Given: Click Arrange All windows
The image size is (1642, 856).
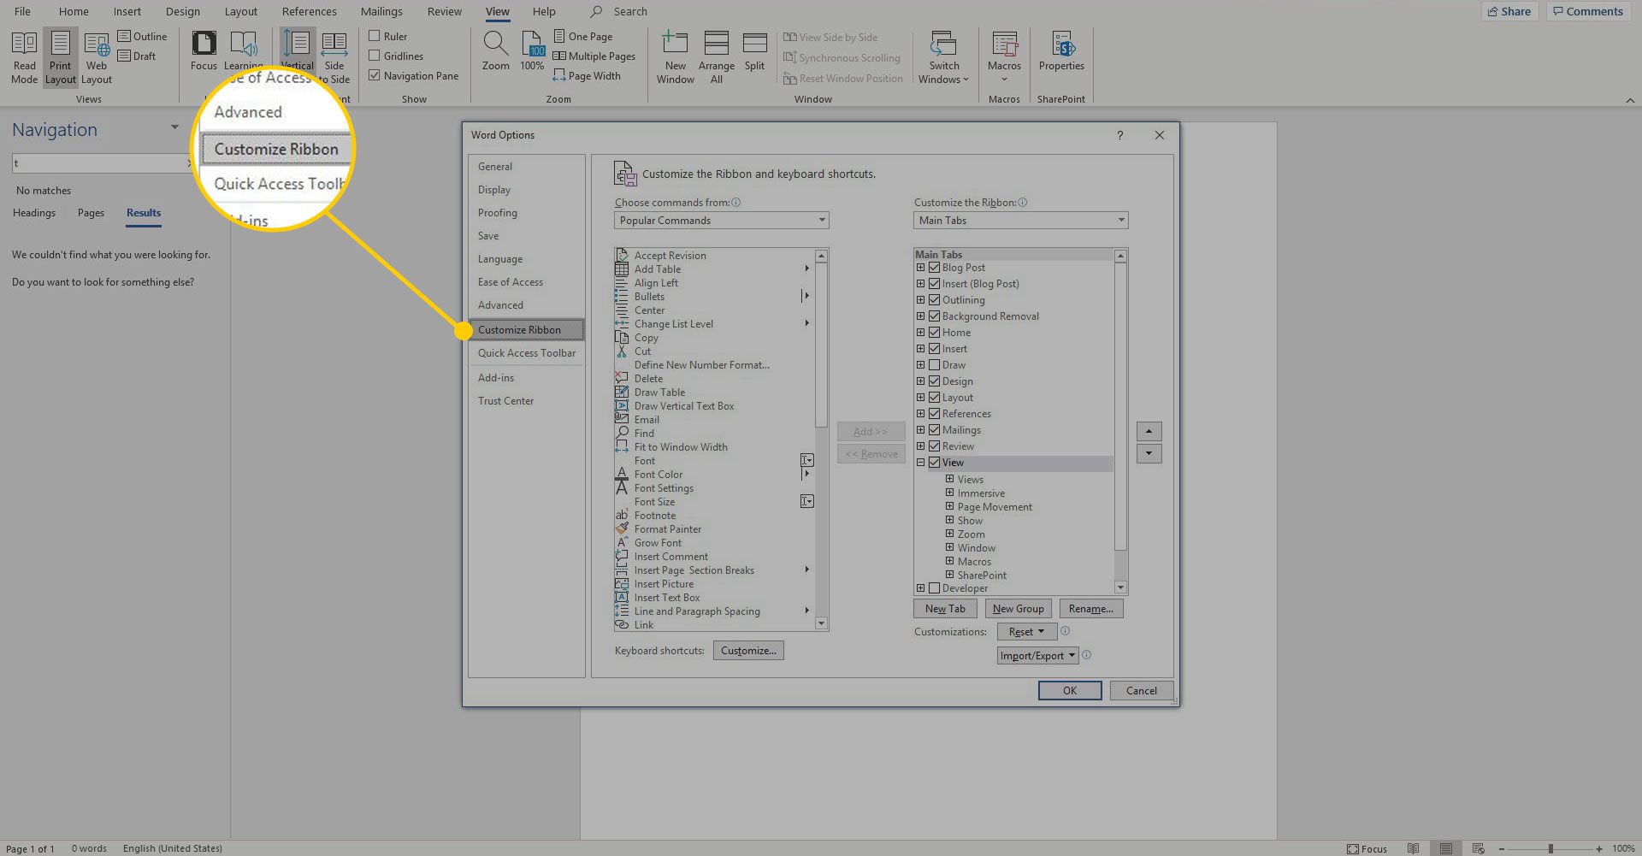Looking at the screenshot, I should (x=716, y=57).
